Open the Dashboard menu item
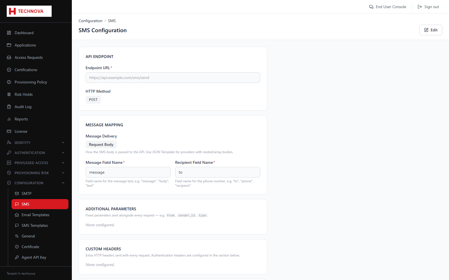449x280 pixels. (x=36, y=33)
